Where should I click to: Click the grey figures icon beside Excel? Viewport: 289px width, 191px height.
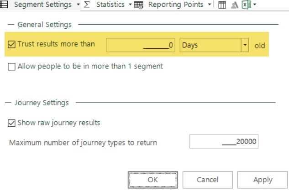click(235, 5)
